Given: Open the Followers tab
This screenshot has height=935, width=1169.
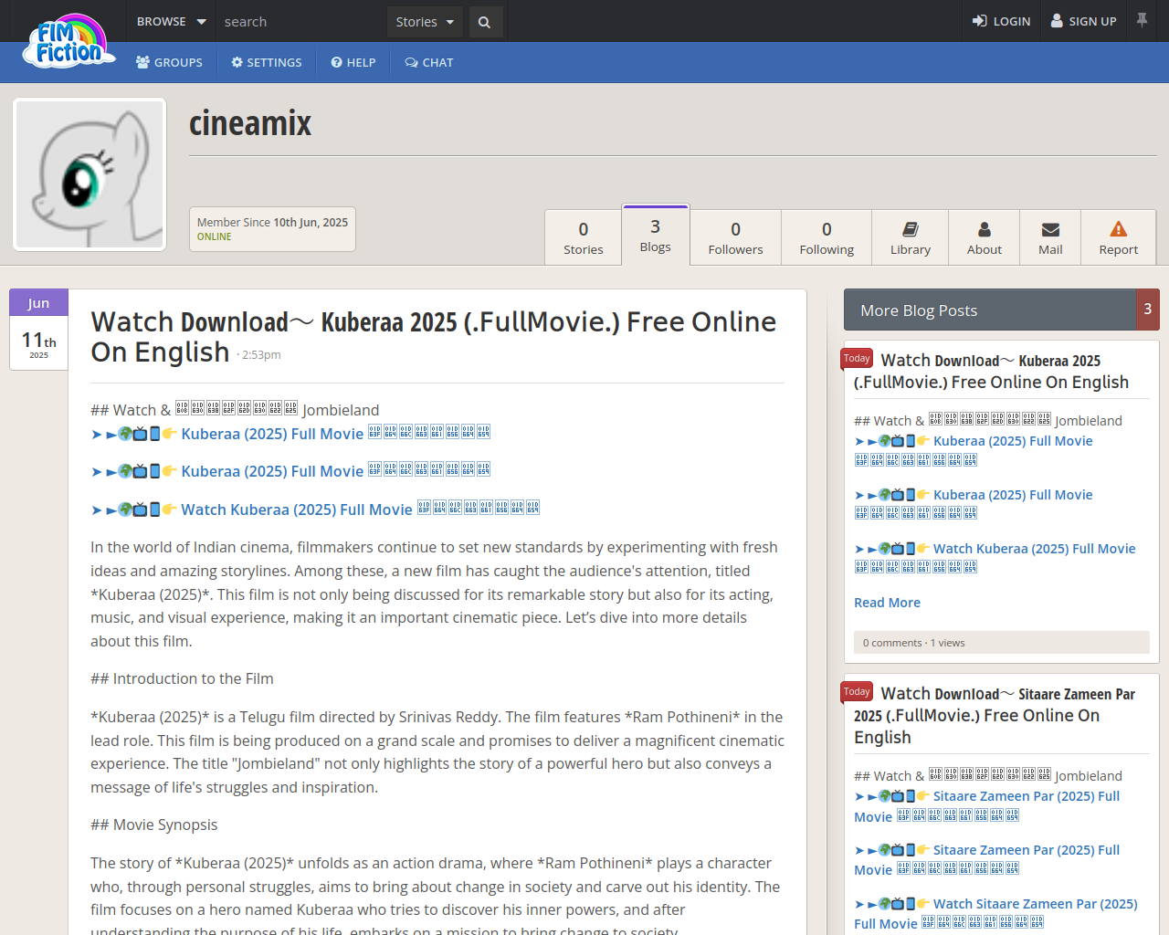Looking at the screenshot, I should click(735, 237).
